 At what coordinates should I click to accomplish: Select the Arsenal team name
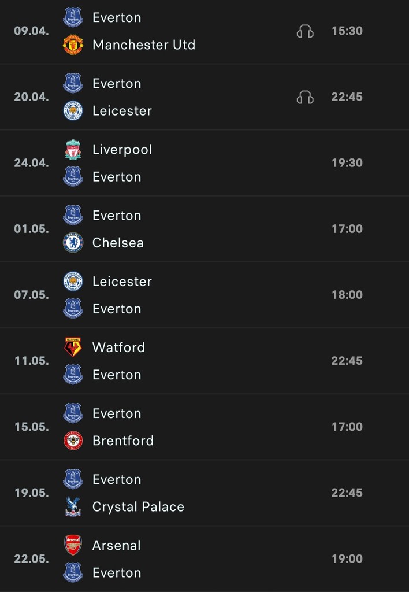117,545
